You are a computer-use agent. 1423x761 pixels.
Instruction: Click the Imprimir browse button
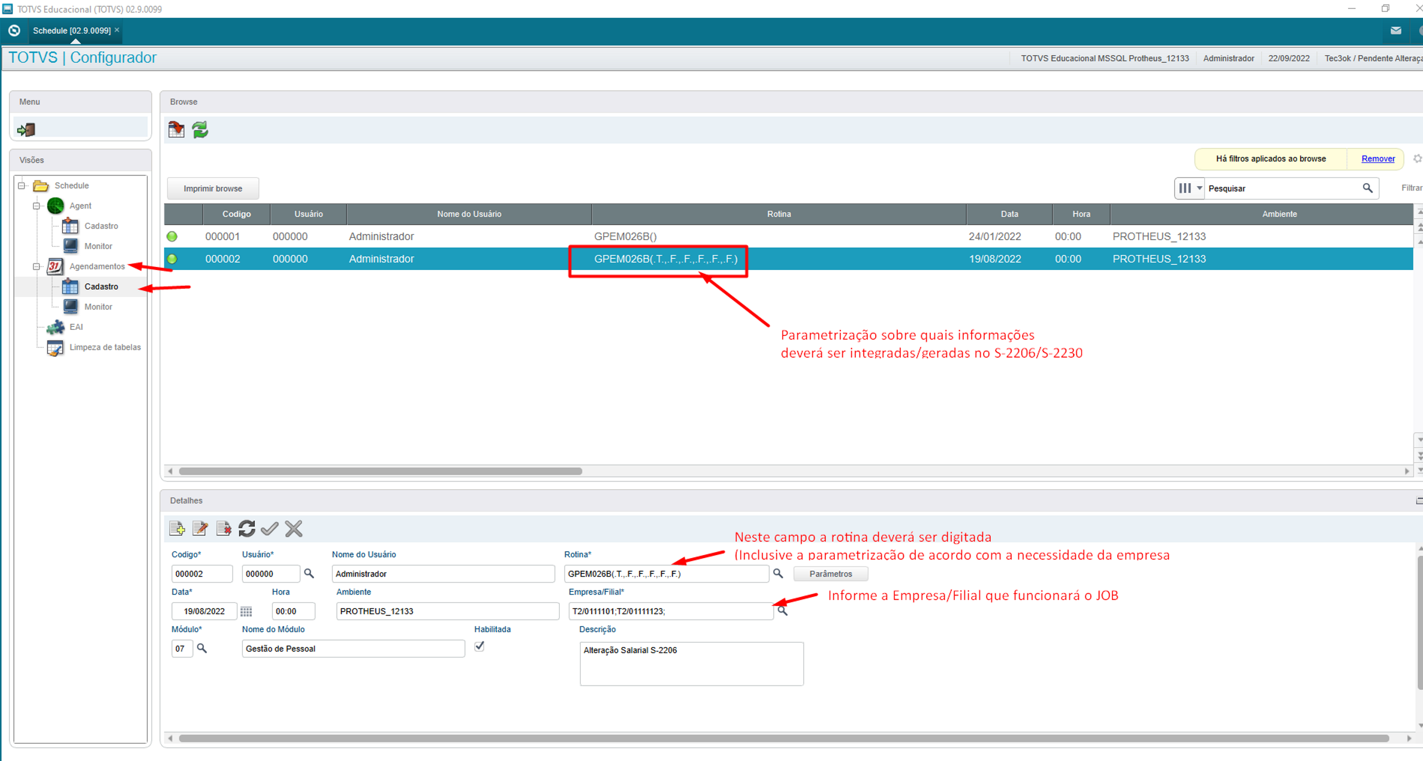(213, 188)
